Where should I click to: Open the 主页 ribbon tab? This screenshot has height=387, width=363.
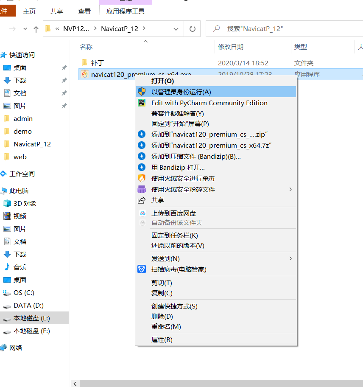[x=29, y=11]
